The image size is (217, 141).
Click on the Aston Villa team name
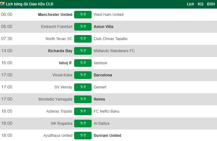click(103, 26)
